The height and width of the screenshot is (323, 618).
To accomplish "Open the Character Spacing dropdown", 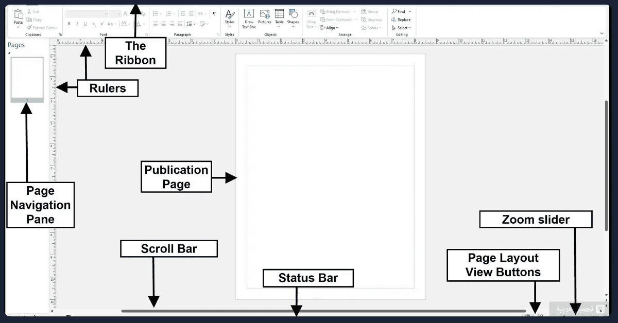I will [126, 24].
